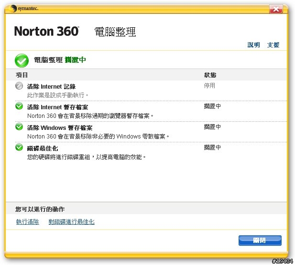Screen dimensions: 295x265
Task: Click the gray disabled icon beside 清除 Internet 記錄
Action: (x=19, y=86)
